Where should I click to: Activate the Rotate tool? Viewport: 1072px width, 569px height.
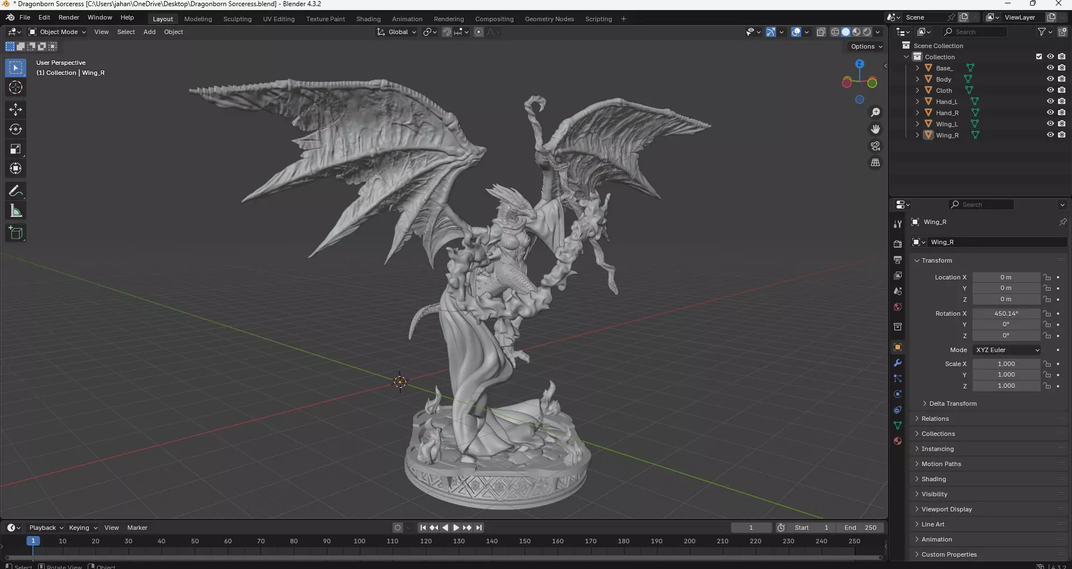(x=16, y=129)
